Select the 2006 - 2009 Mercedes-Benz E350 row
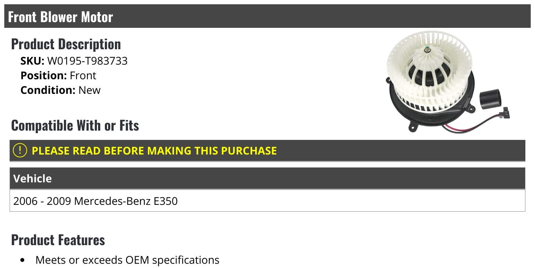Viewport: 535px width, 268px height. pos(95,201)
